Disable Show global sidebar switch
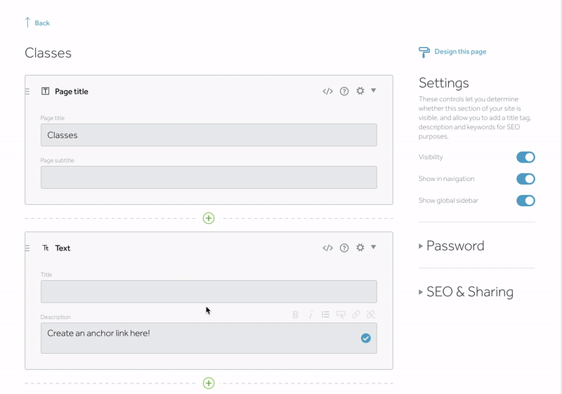This screenshot has width=562, height=394. [525, 201]
